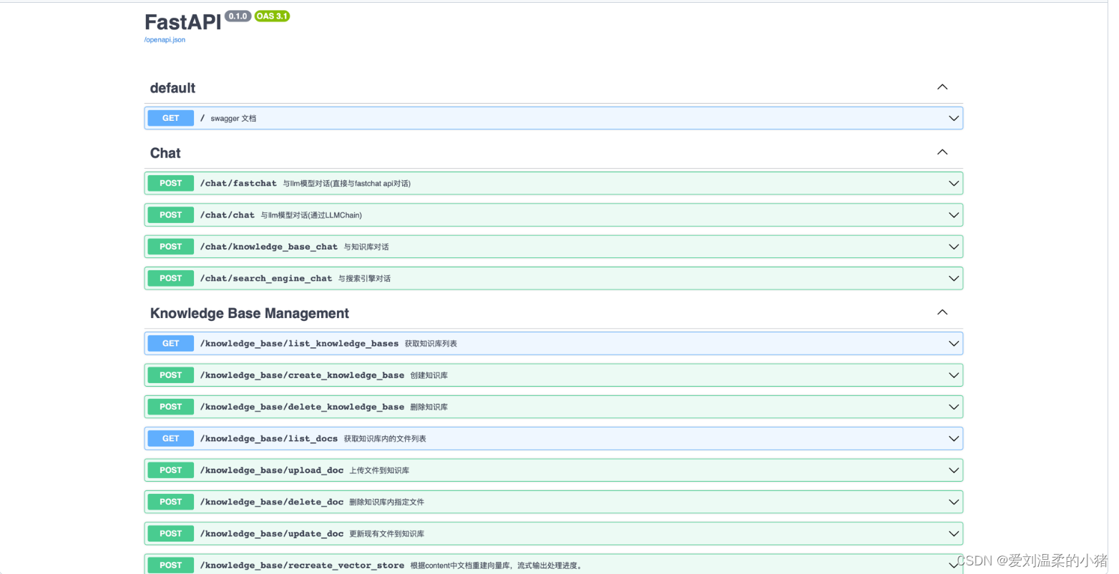The image size is (1119, 574).
Task: Click POST badge for create_knowledge_base
Action: click(171, 375)
